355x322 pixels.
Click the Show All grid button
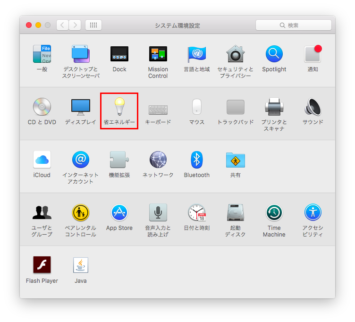tap(93, 25)
